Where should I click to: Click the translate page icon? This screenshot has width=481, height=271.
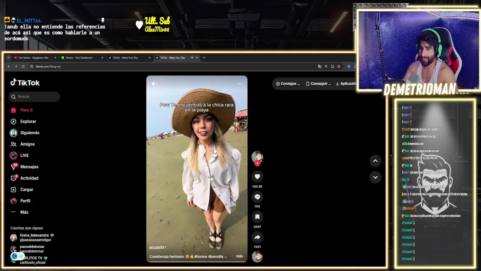pos(320,66)
